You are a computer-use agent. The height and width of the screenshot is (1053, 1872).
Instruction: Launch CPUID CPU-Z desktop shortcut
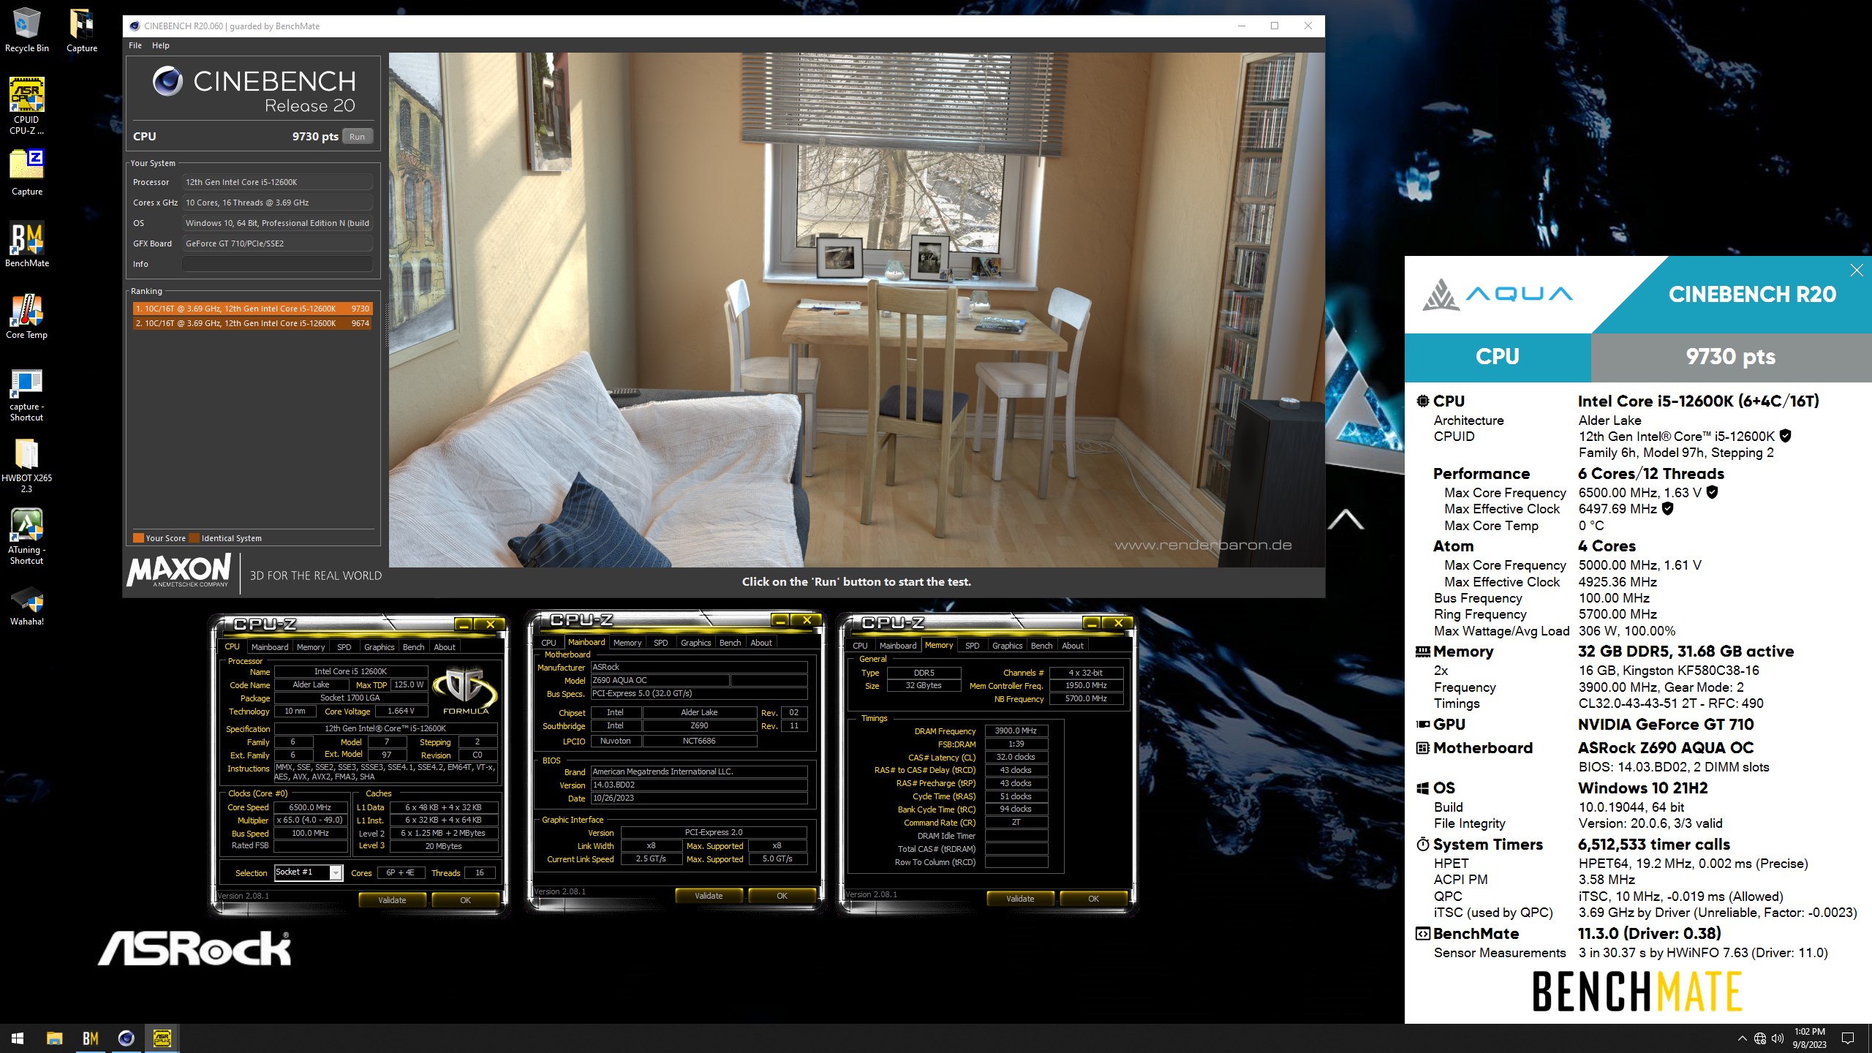pyautogui.click(x=26, y=105)
